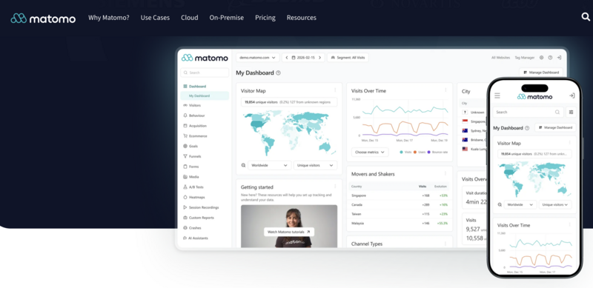Viewport: 593px width, 288px height.
Task: Go to the next date with the right arrow
Action: click(x=319, y=58)
